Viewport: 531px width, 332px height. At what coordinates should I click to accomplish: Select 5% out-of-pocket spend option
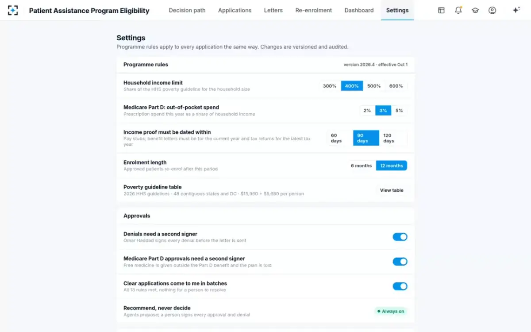399,111
